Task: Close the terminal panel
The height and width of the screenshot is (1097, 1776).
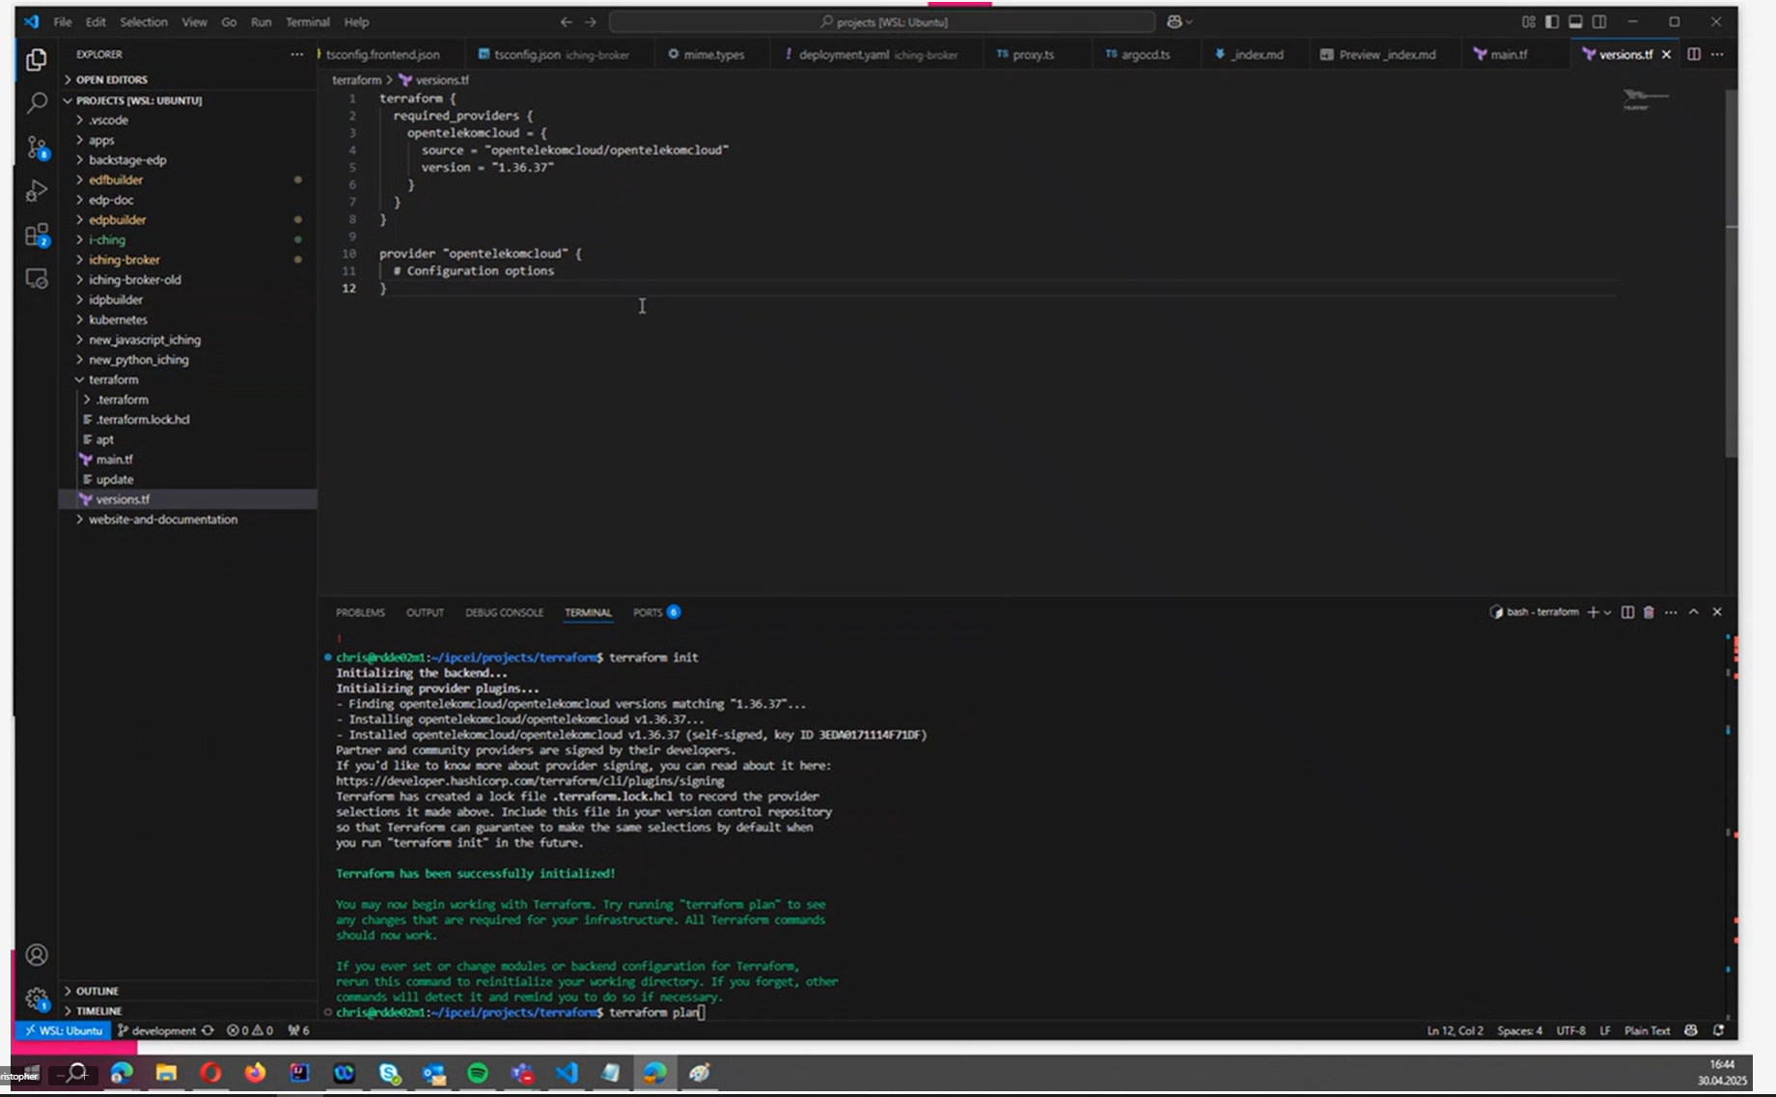Action: tap(1717, 612)
